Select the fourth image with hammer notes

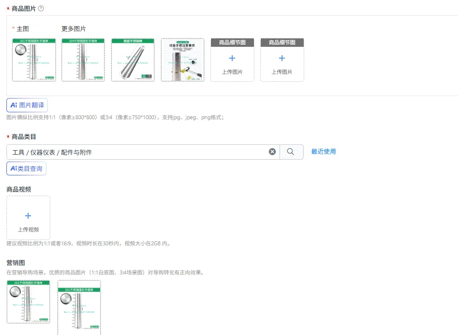coord(182,60)
